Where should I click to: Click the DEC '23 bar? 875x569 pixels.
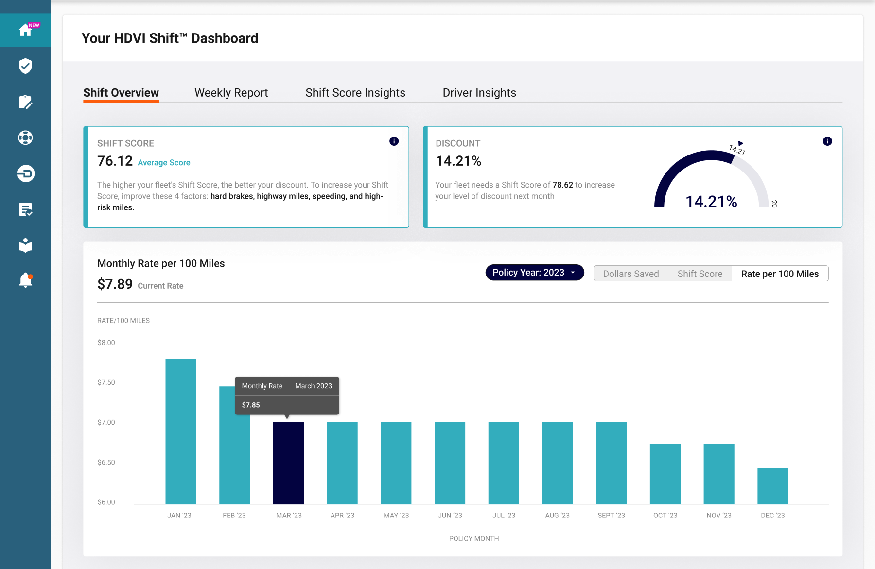click(773, 486)
